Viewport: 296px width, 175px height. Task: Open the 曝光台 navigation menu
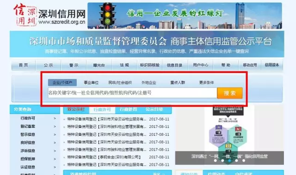[x=99, y=65]
